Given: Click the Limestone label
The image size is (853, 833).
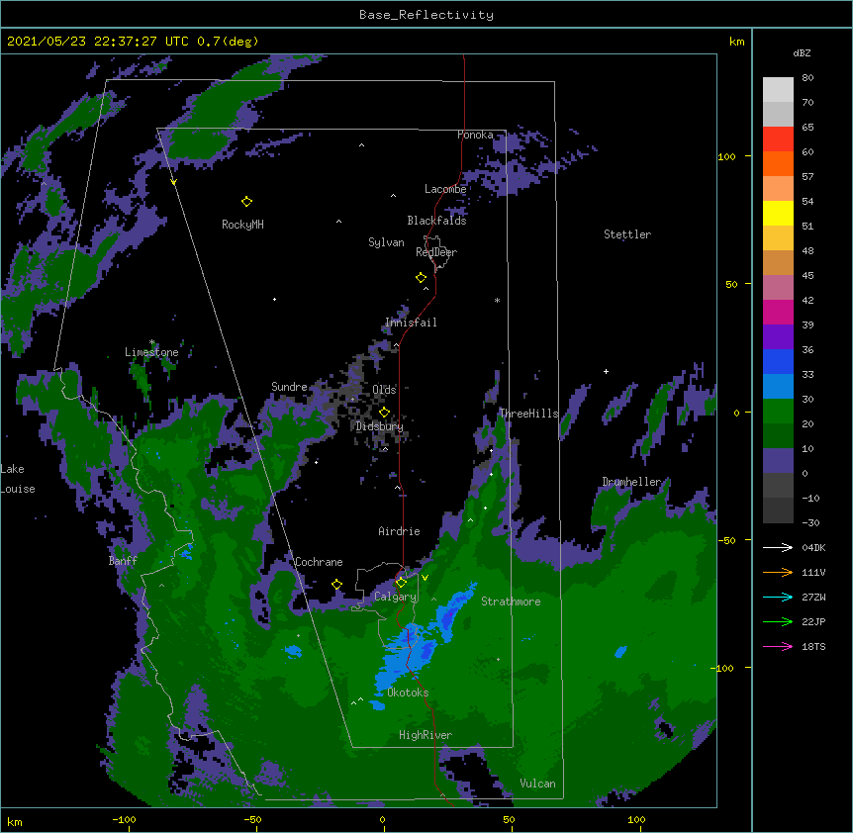Looking at the screenshot, I should [151, 352].
